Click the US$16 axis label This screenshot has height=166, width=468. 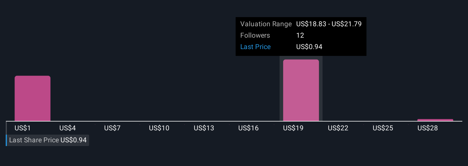click(249, 128)
